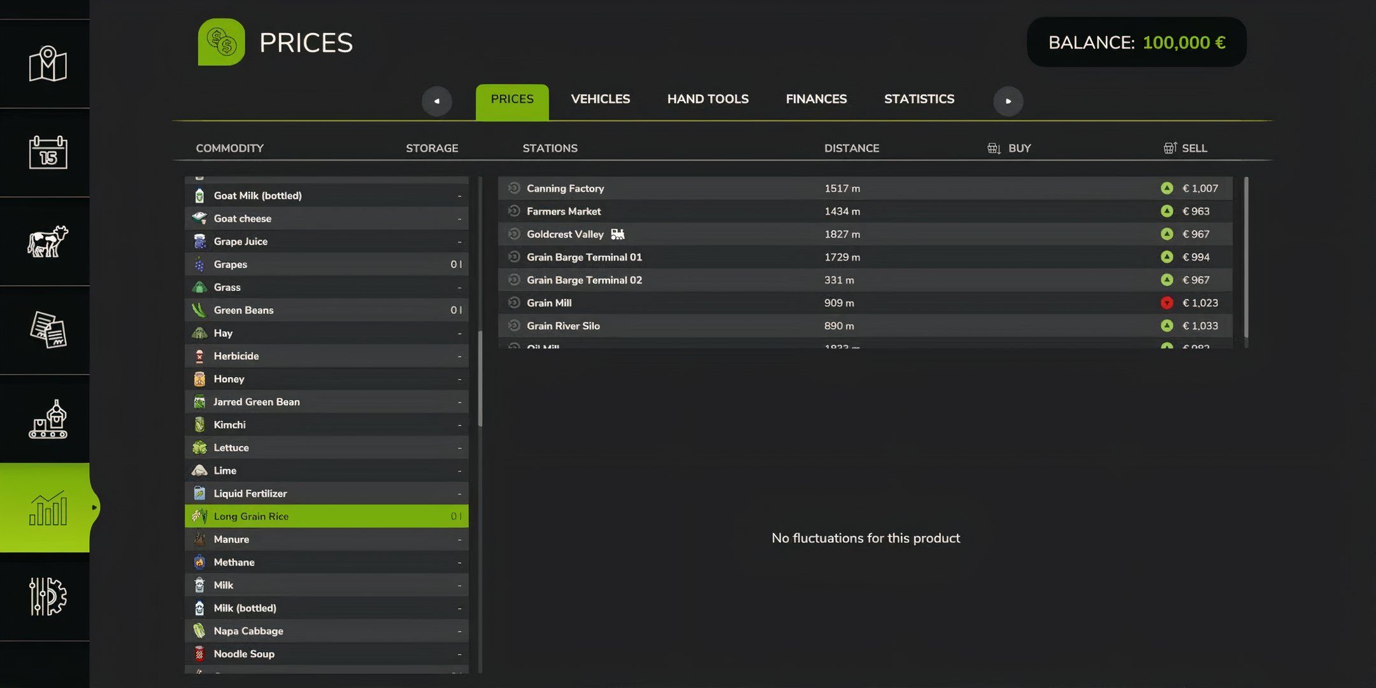Image resolution: width=1376 pixels, height=688 pixels.
Task: Click the next navigation arrow button
Action: 1007,100
